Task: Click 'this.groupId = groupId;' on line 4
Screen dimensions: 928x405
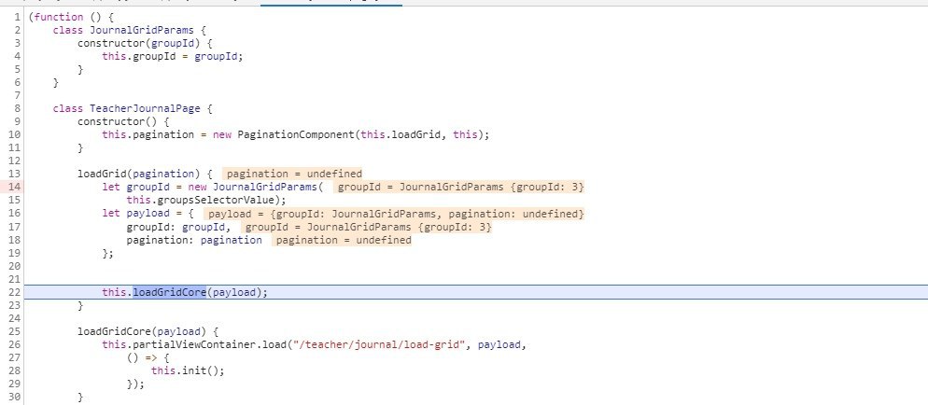Action: coord(173,56)
